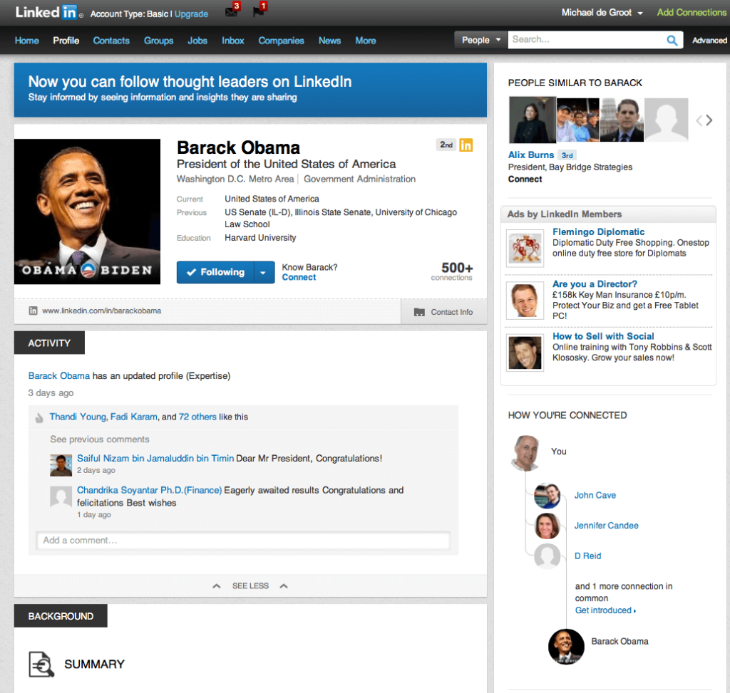Open the messages envelope icon with badge
Image resolution: width=730 pixels, height=693 pixels.
point(232,10)
